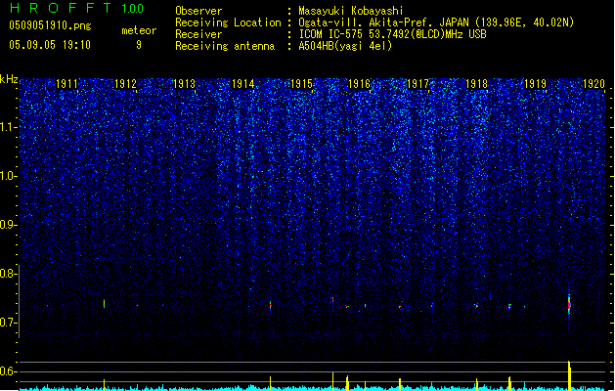This screenshot has height=391, width=615.
Task: Click the strongest red meteor echo before 1920
Action: (569, 305)
